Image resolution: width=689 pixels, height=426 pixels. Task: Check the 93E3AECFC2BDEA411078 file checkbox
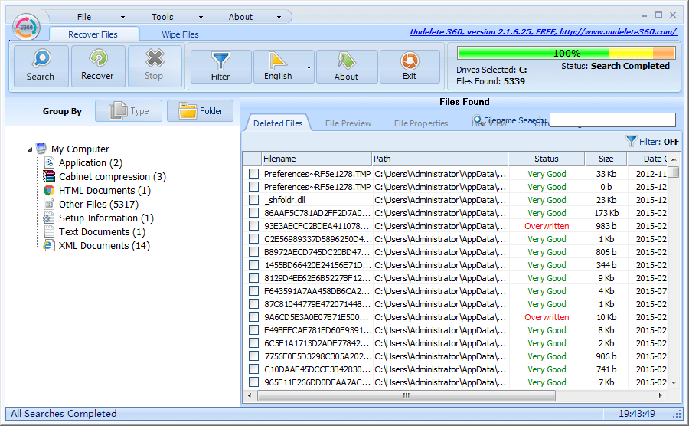point(253,226)
